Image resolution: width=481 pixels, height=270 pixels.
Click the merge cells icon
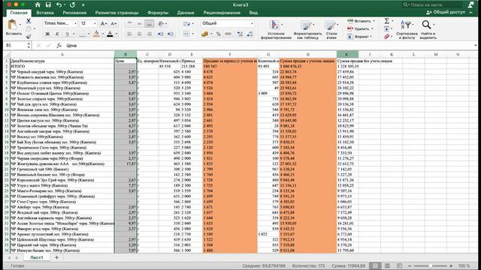tap(186, 34)
